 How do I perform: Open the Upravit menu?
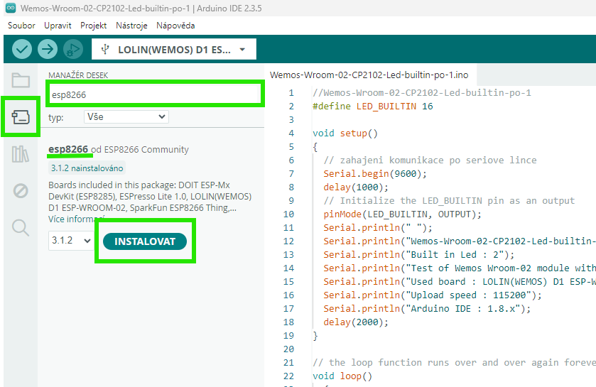pyautogui.click(x=58, y=26)
